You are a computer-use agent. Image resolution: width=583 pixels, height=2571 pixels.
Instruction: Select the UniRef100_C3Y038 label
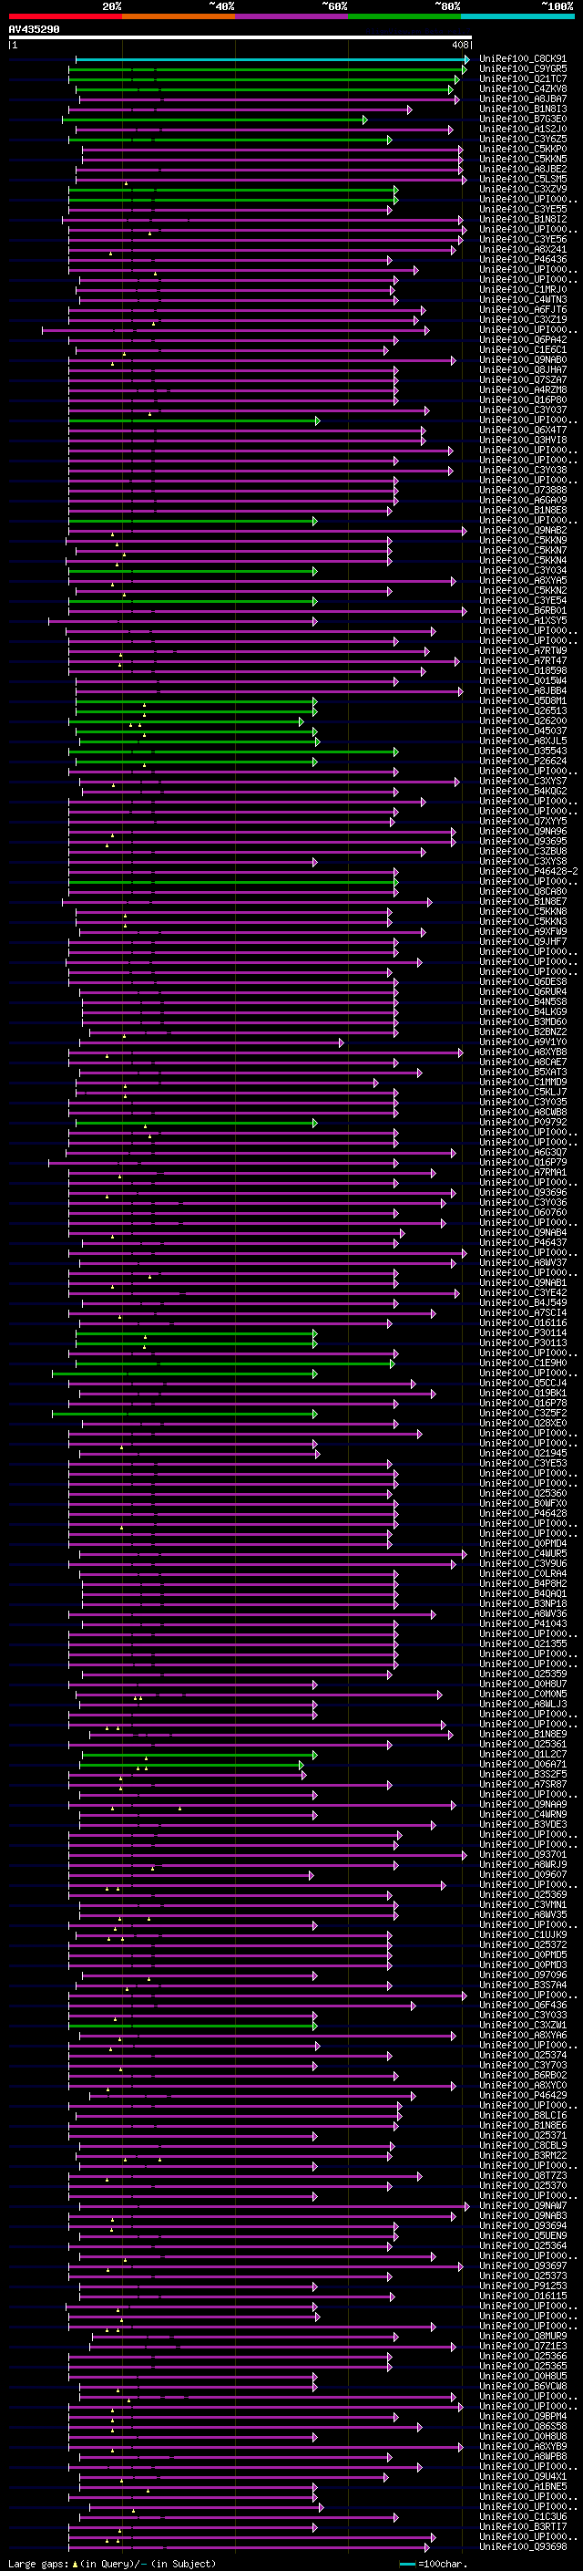click(x=523, y=470)
